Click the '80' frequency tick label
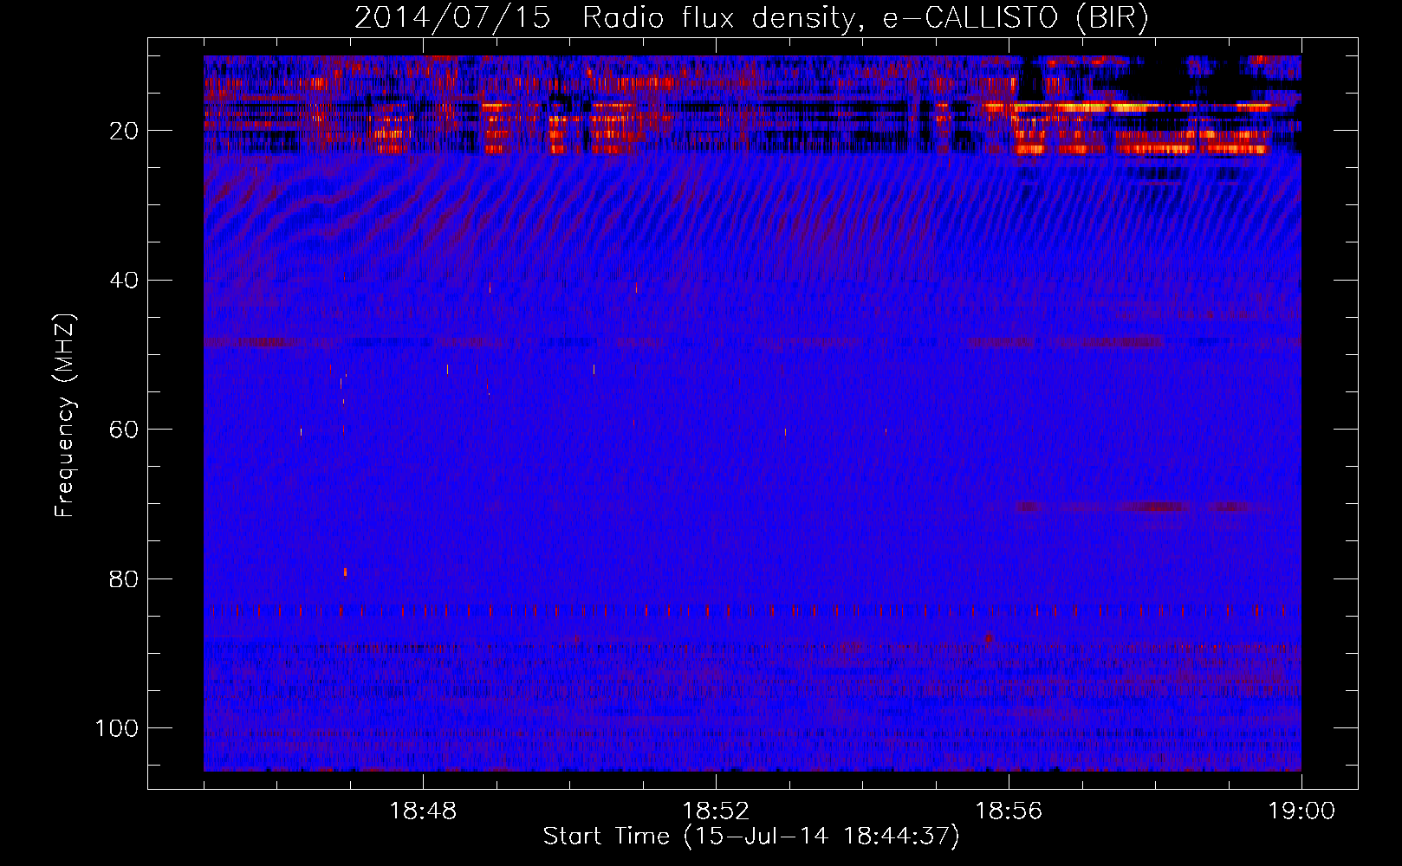 (124, 579)
